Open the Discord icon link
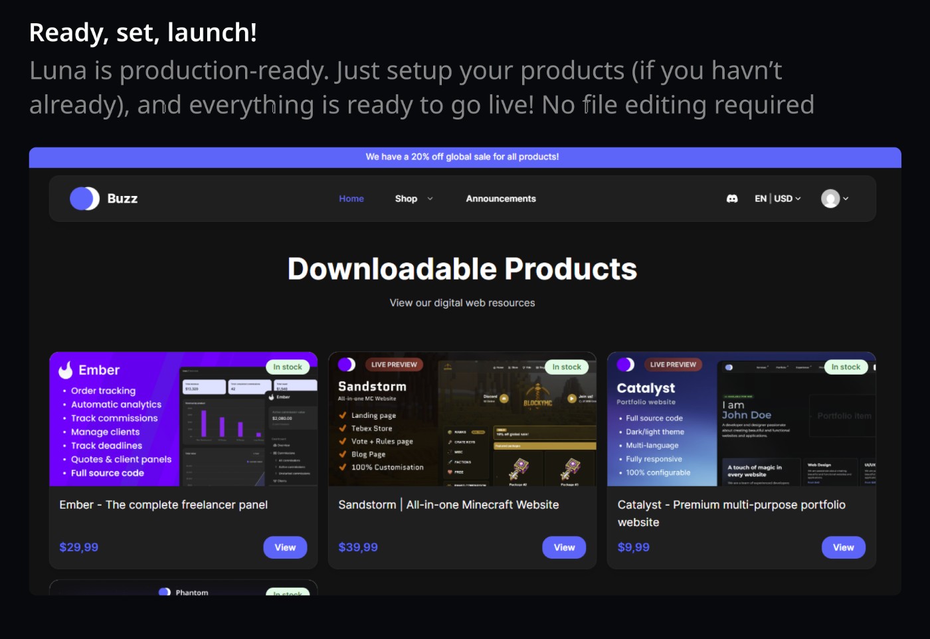 (732, 199)
